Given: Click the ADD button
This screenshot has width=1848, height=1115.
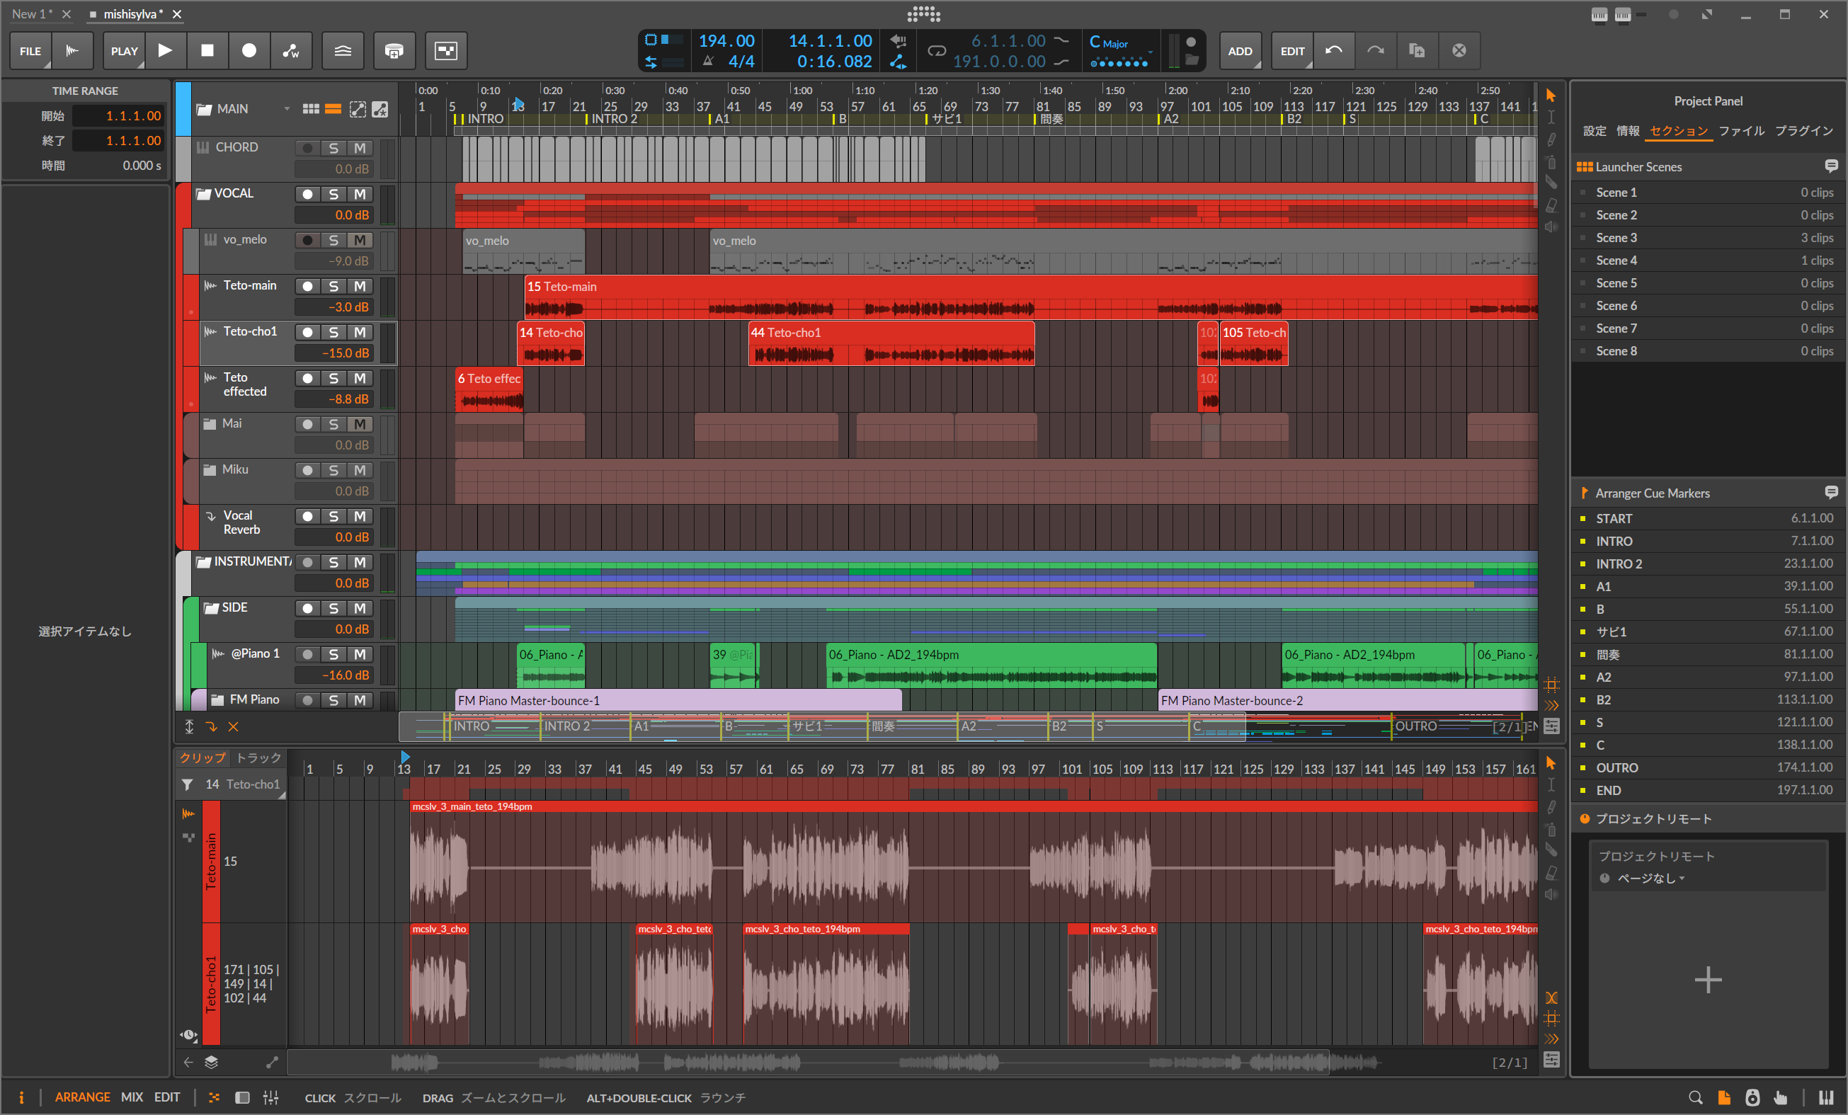Looking at the screenshot, I should [1239, 50].
